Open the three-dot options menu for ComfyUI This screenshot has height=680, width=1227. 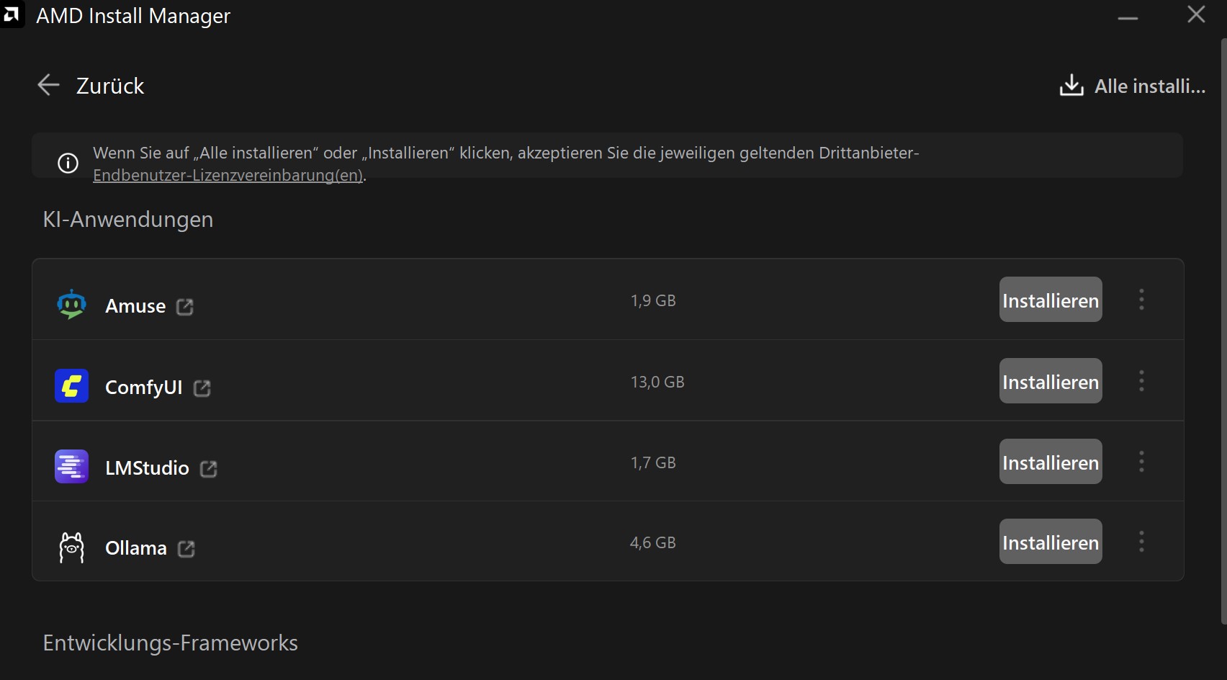click(1141, 381)
